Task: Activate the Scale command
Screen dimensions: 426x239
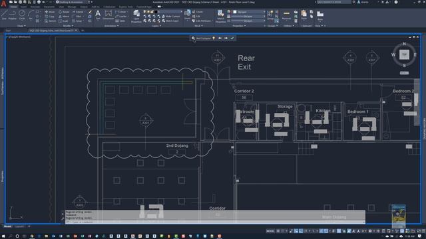Action: (64, 21)
